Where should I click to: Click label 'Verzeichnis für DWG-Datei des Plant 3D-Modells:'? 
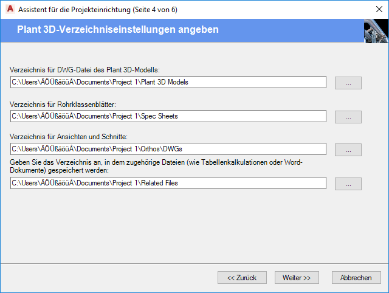[84, 70]
